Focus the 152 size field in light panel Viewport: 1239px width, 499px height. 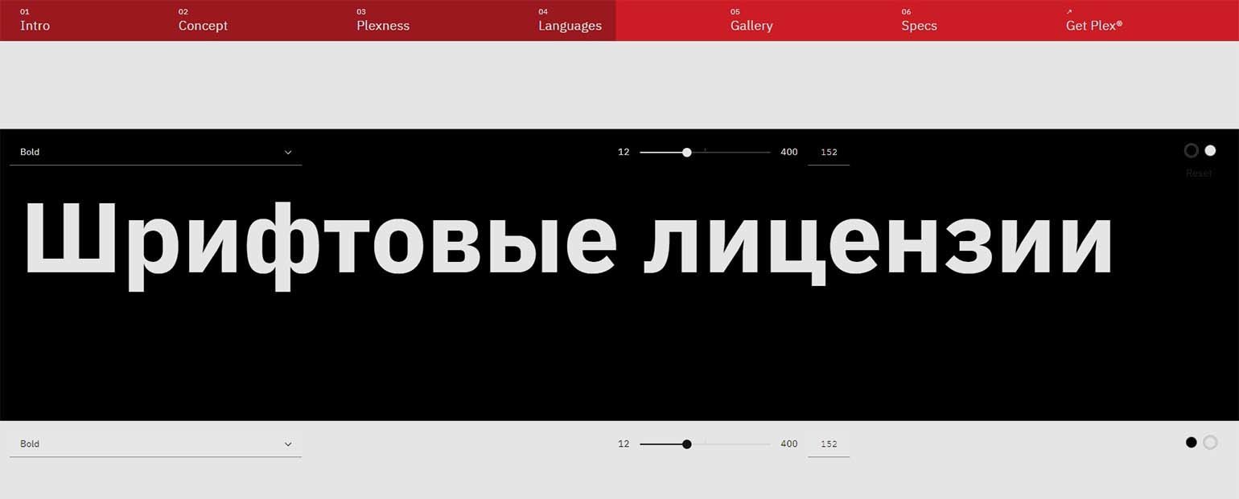pos(829,444)
